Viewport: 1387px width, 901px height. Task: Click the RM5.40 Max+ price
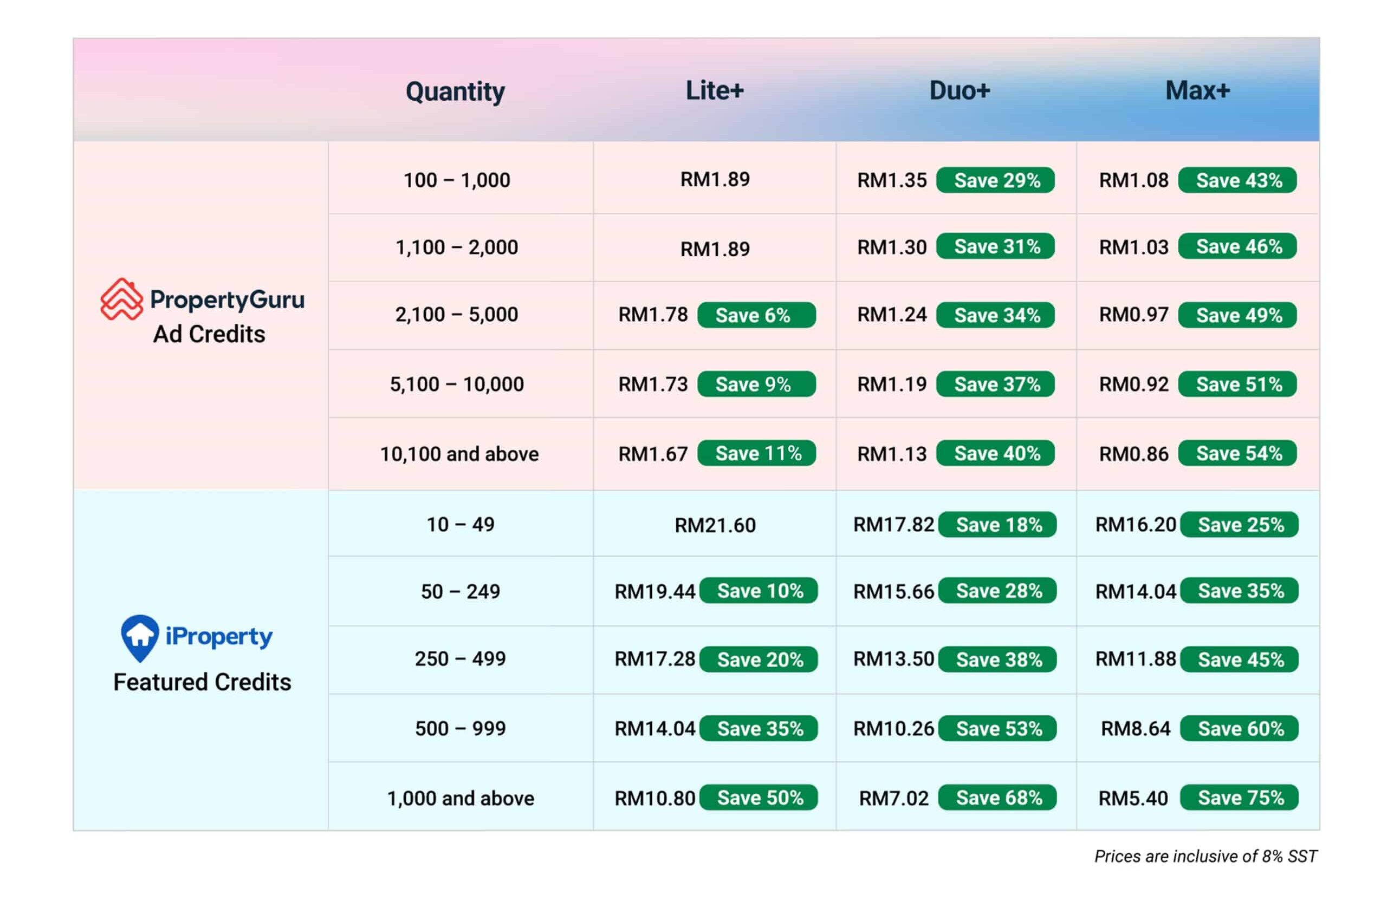click(x=1133, y=798)
